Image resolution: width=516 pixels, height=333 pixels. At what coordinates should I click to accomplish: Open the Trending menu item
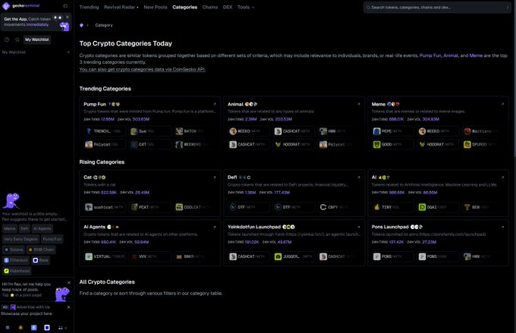coord(89,7)
